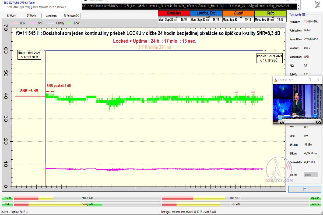Click the Bratislava world clock panel
The image size is (323, 215).
tap(174, 16)
